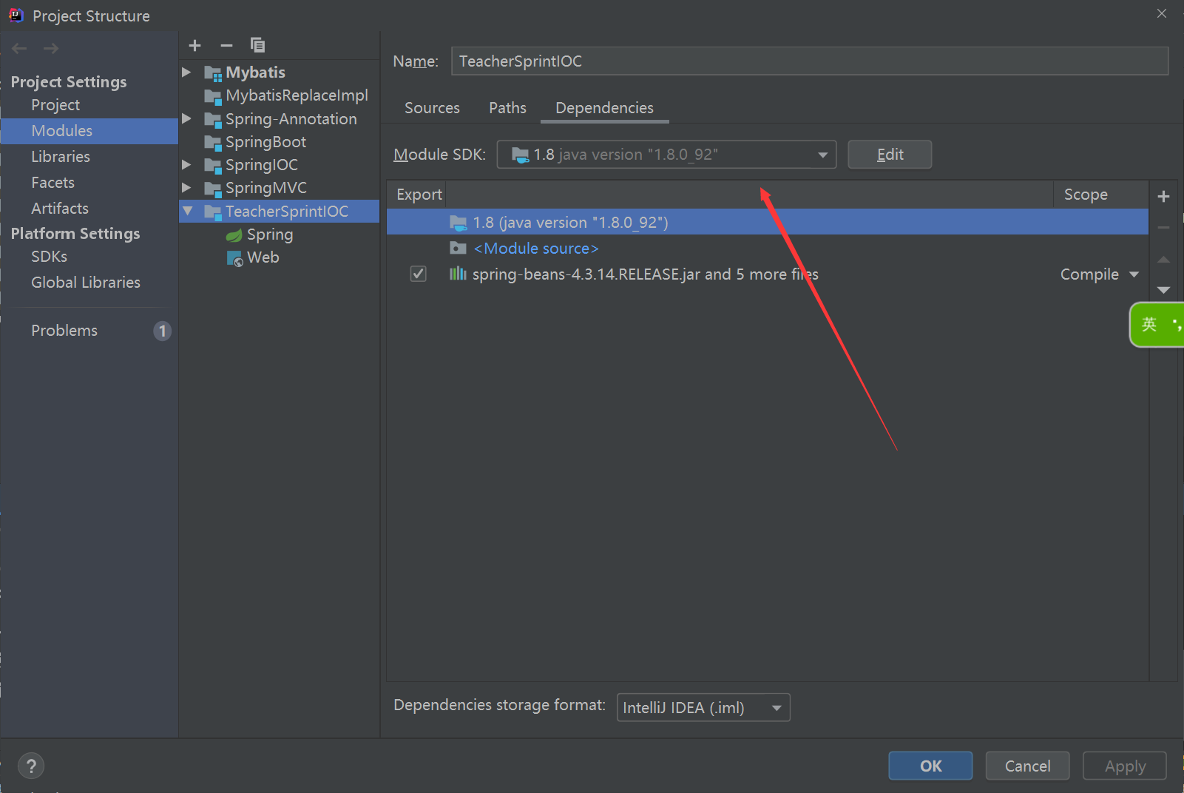Click the copy module icon
The image size is (1184, 793).
coord(257,45)
